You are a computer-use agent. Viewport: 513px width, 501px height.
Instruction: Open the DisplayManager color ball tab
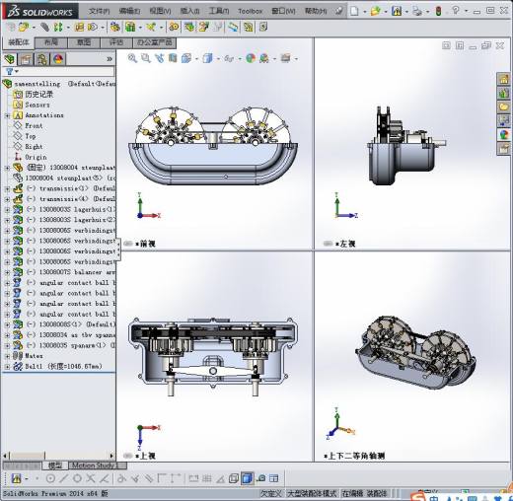pos(58,59)
